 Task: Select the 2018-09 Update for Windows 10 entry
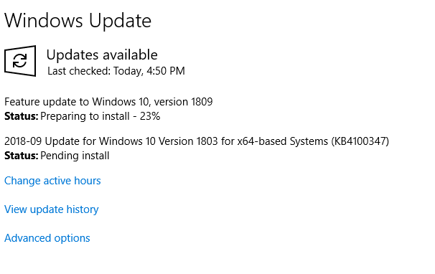197,141
